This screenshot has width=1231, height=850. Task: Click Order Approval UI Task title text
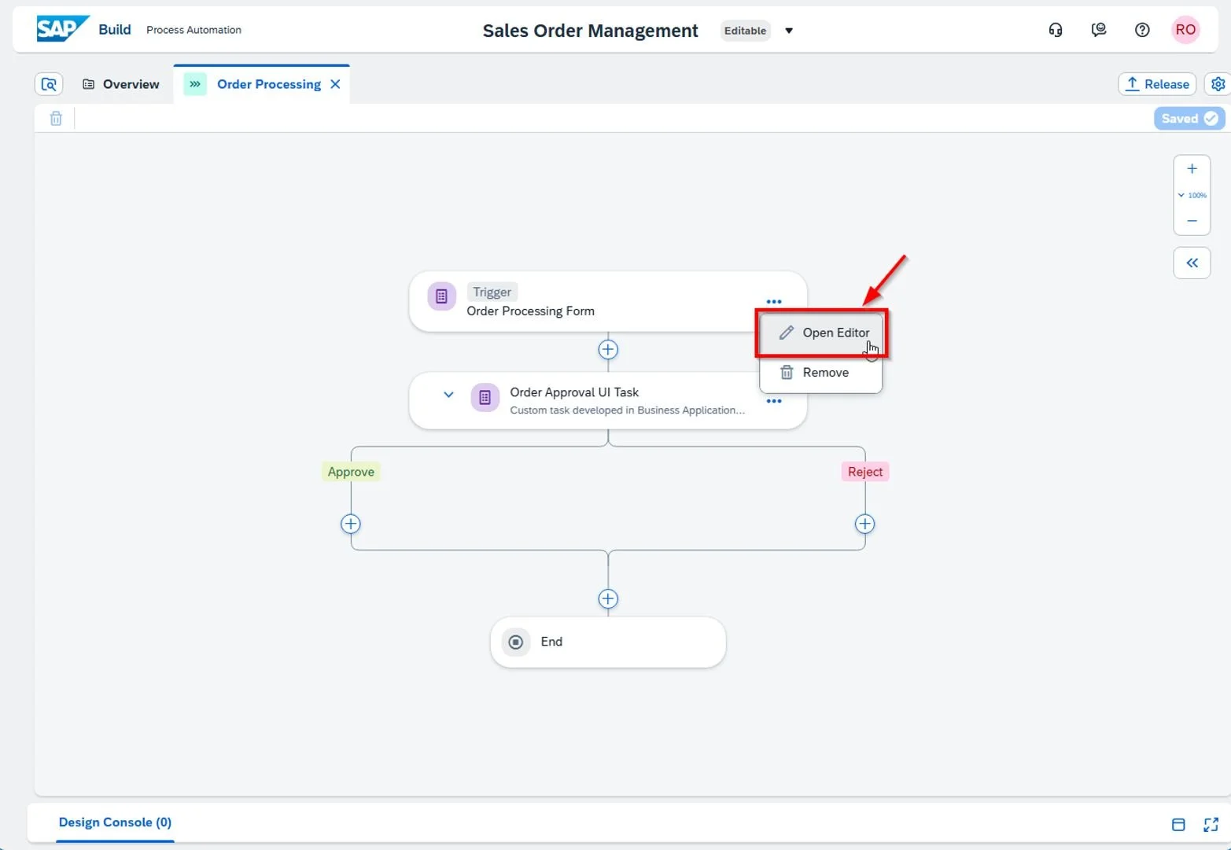point(574,392)
